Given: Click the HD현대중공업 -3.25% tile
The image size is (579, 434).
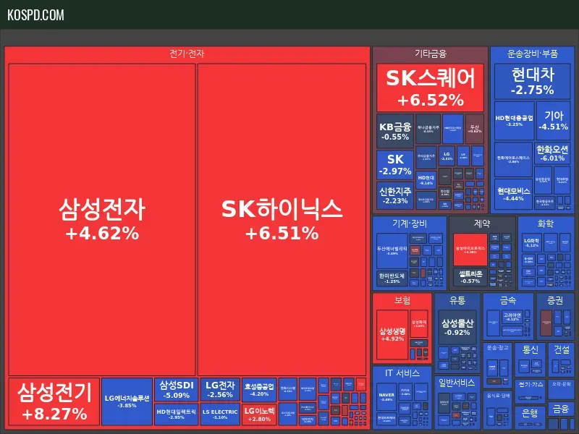Looking at the screenshot, I should [514, 121].
